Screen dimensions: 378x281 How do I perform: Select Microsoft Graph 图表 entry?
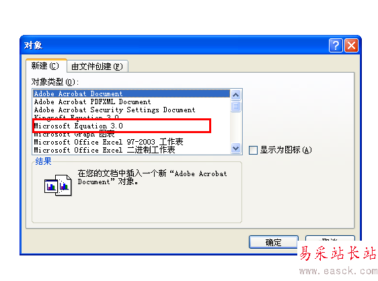point(131,134)
